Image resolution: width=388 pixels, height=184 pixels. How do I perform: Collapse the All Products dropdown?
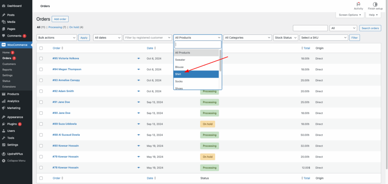[198, 37]
